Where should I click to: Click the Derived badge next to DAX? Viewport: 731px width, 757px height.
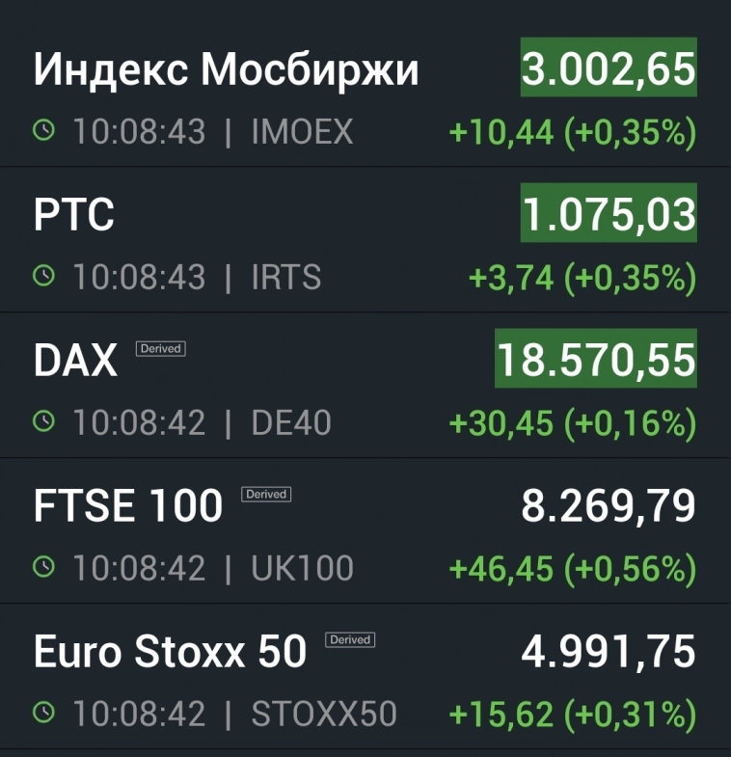pyautogui.click(x=160, y=348)
